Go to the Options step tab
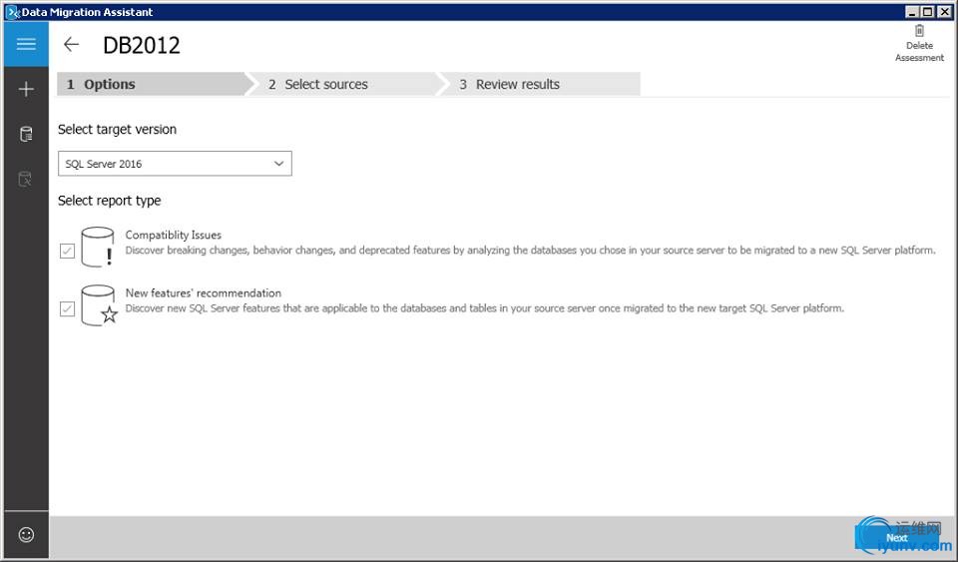The height and width of the screenshot is (562, 958). [153, 84]
